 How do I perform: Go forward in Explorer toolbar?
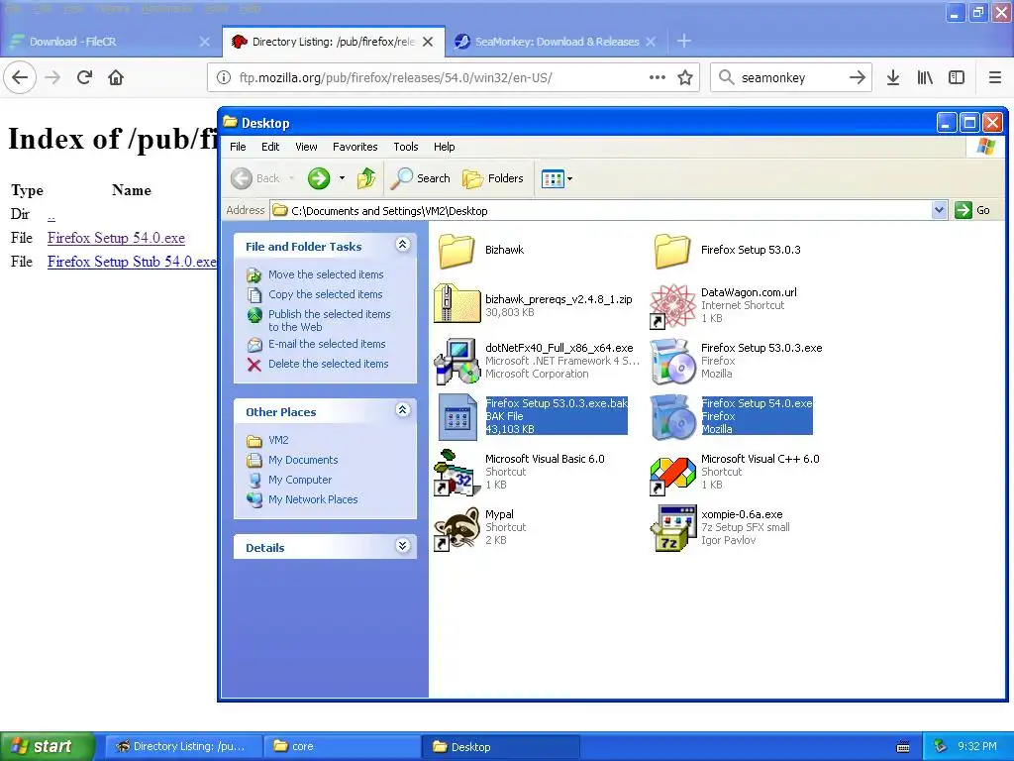coord(318,178)
